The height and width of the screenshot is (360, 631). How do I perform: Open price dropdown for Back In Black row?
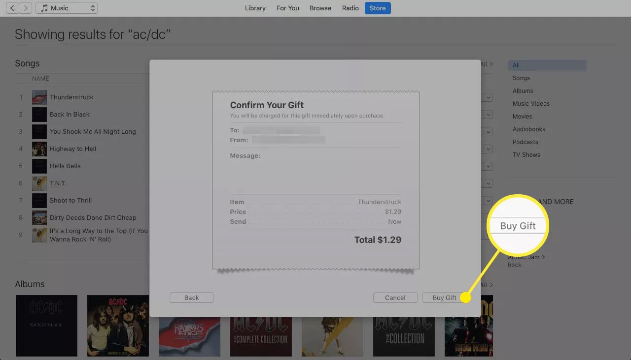(488, 115)
